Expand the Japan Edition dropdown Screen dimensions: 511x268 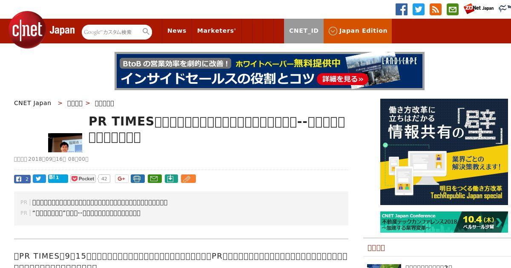tap(358, 31)
